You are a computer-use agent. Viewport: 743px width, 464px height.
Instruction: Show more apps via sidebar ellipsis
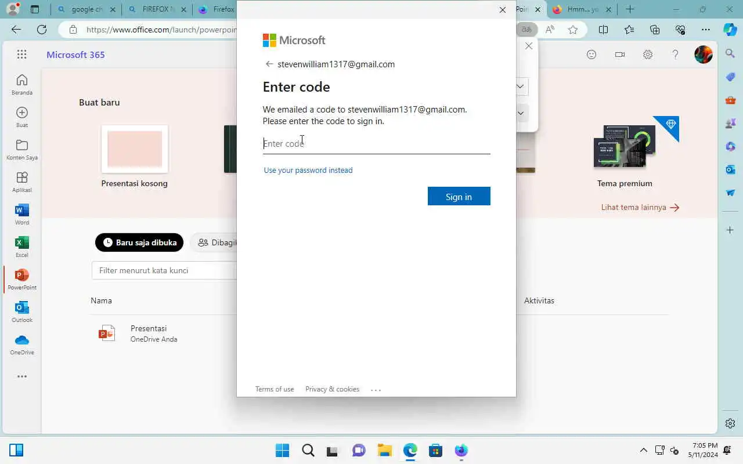[x=22, y=376]
